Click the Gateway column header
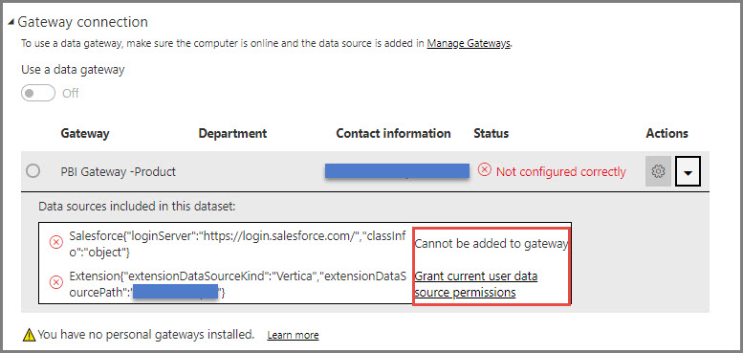This screenshot has width=743, height=353. [x=85, y=134]
